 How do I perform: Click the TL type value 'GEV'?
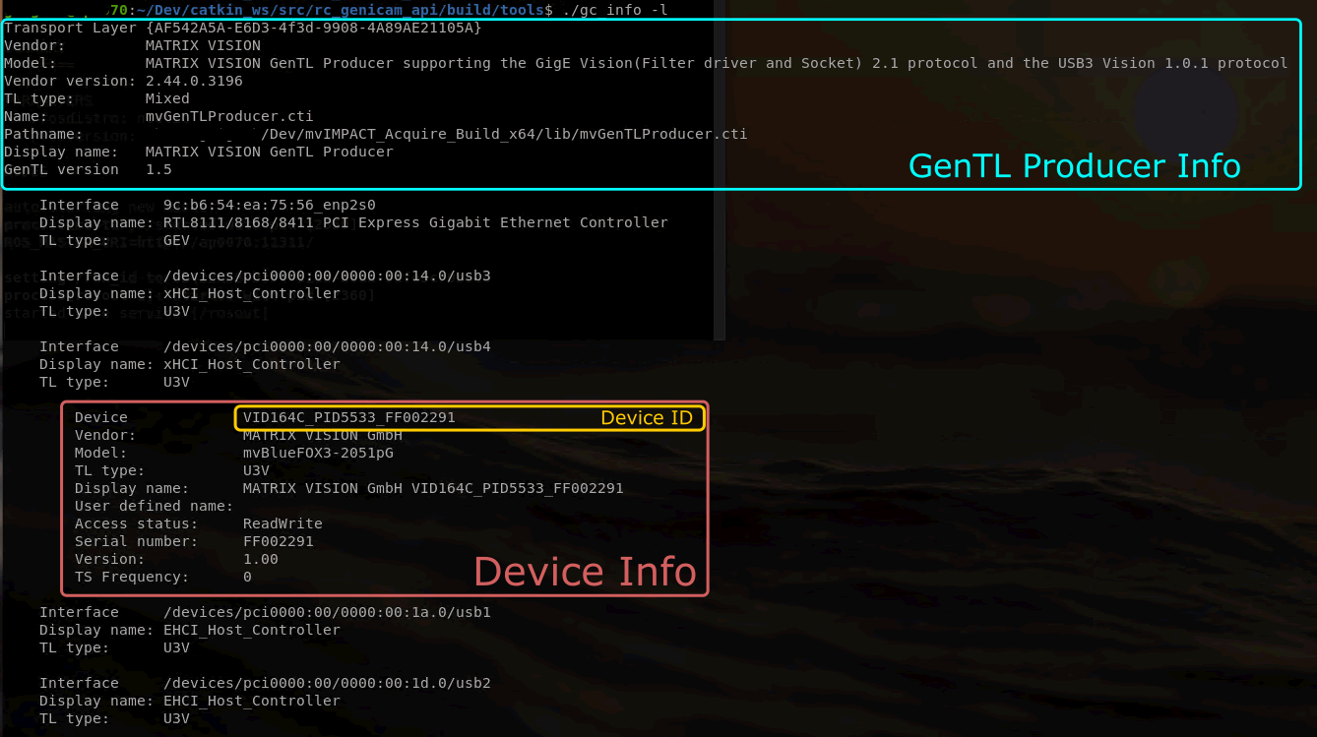[176, 240]
